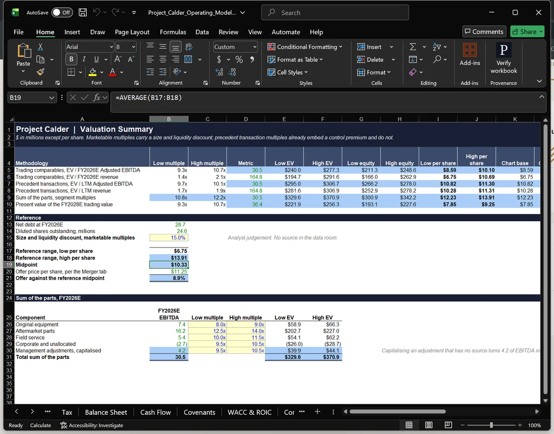The image size is (554, 434).
Task: Click the zoom slider handle
Action: [491, 425]
